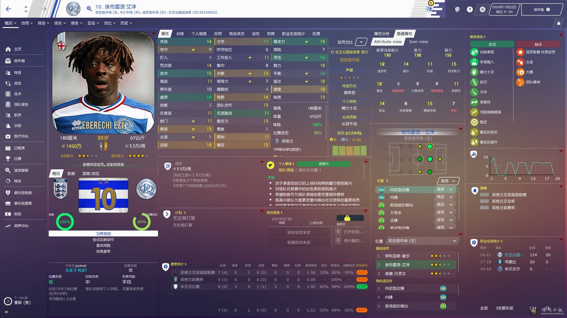Click the 85% match sharpness circular gauge
This screenshot has width=567, height=318.
pos(141,222)
